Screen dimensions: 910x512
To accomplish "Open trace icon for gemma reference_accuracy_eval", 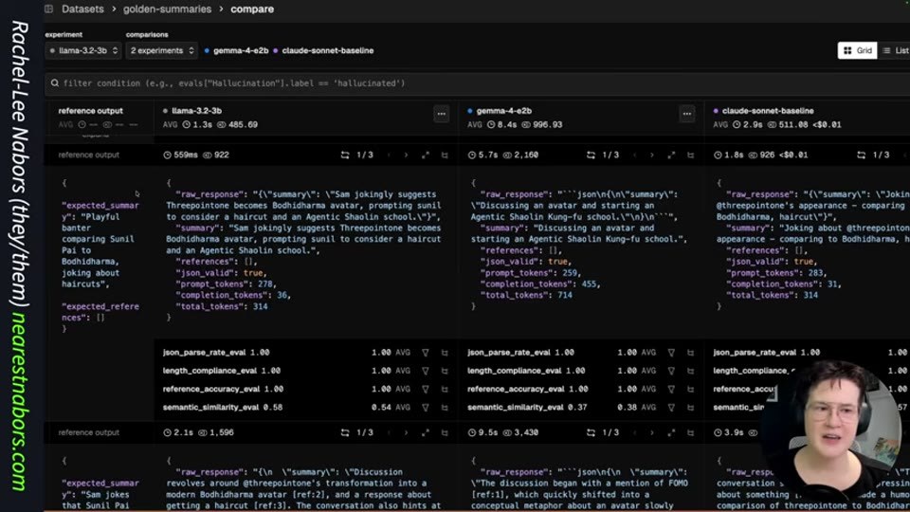I will click(x=691, y=389).
